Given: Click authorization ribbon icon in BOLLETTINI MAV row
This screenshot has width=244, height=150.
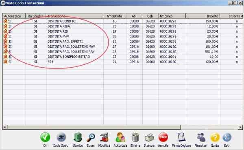Looking at the screenshot, I should pos(6,46).
